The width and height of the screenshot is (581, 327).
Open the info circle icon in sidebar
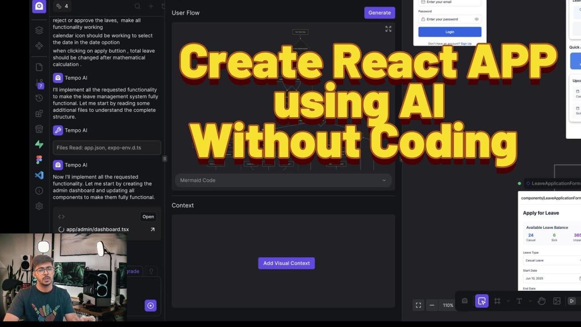[x=39, y=191]
